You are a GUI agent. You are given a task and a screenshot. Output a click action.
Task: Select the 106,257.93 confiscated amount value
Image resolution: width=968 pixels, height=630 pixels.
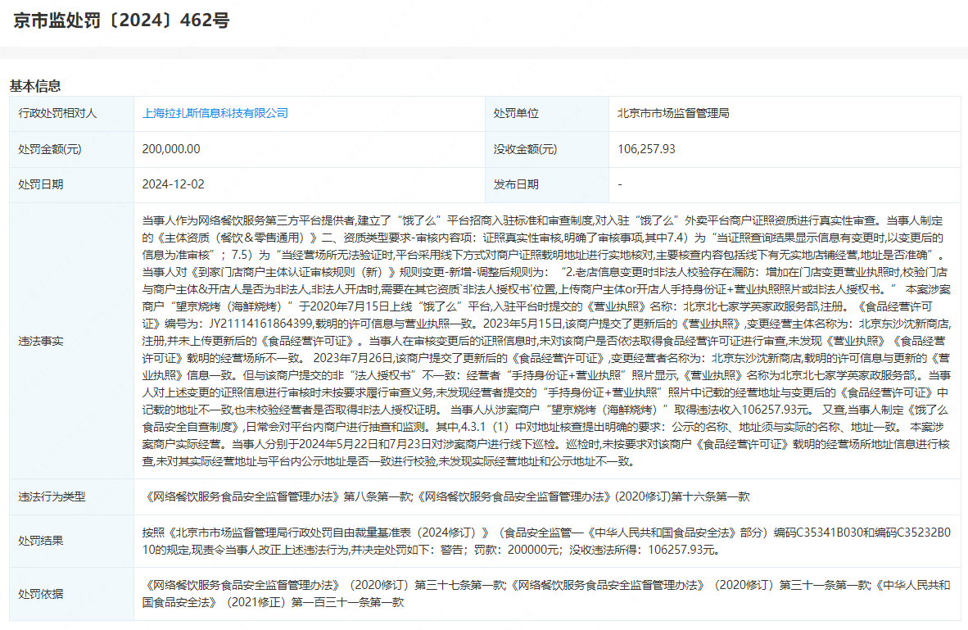(646, 149)
